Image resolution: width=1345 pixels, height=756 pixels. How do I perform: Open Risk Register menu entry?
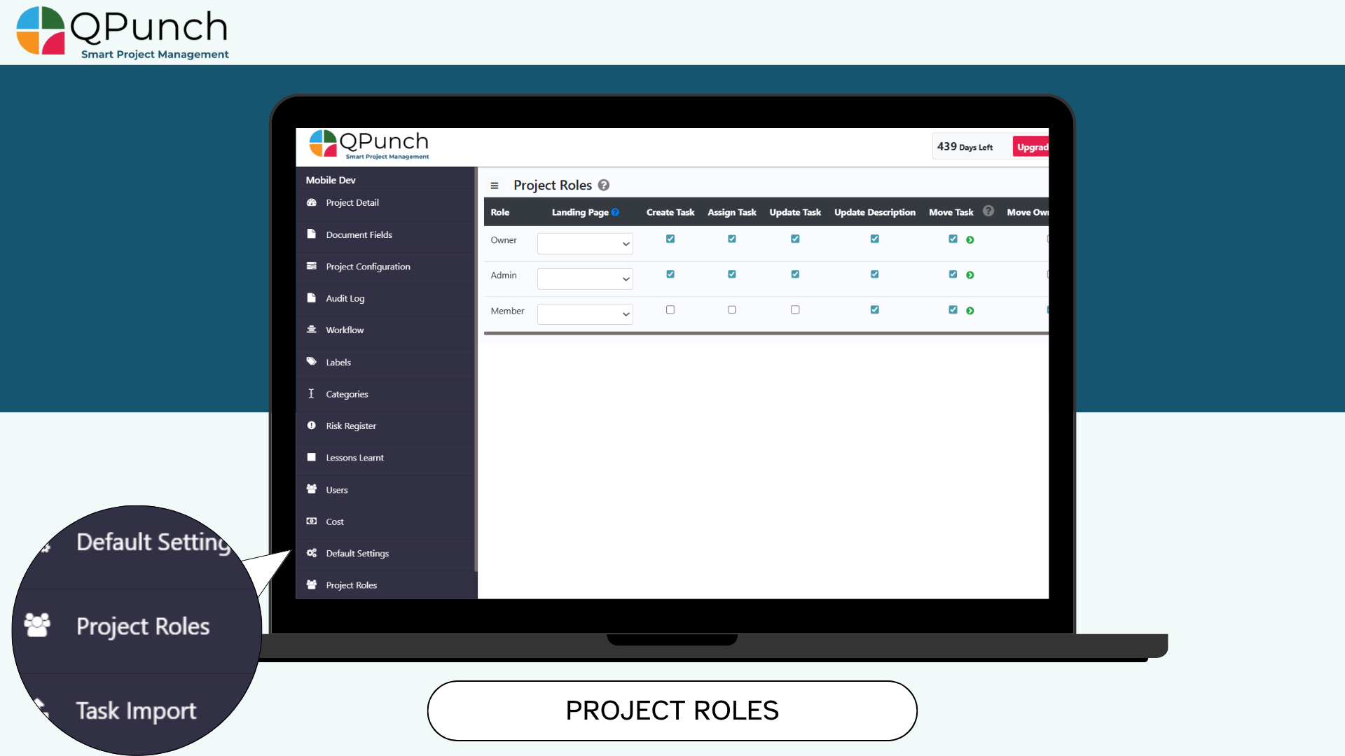tap(351, 426)
